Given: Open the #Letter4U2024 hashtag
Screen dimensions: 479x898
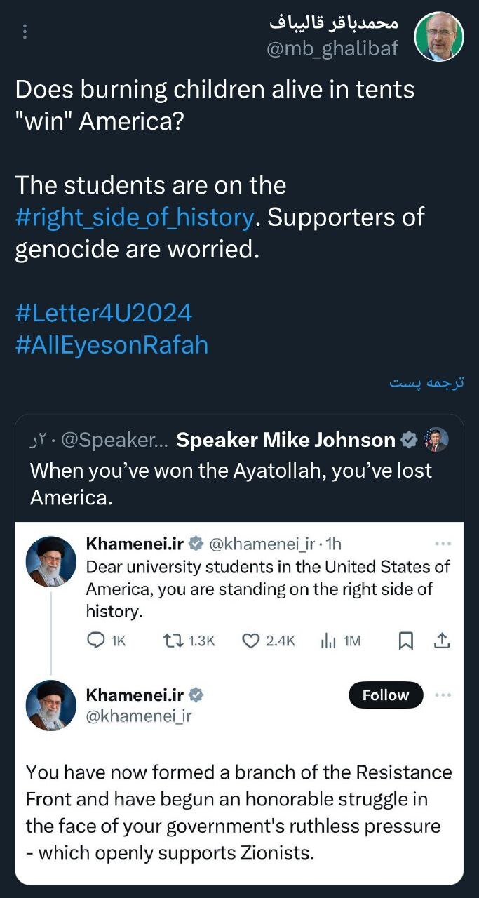Looking at the screenshot, I should (x=103, y=313).
